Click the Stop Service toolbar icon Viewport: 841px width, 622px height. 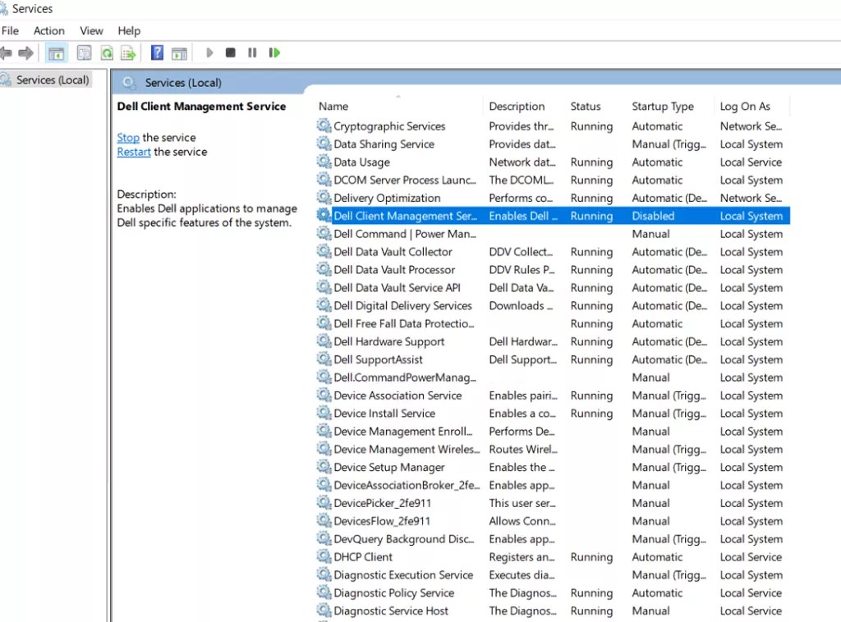point(231,53)
